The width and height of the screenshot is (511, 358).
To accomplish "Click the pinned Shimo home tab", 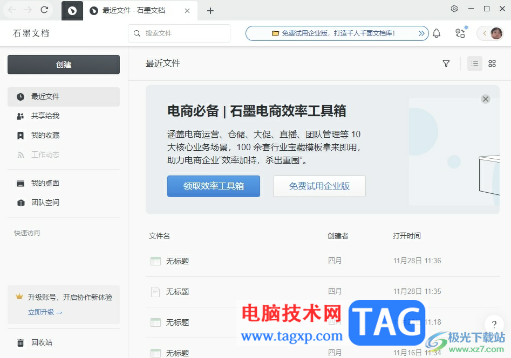I will pos(72,11).
